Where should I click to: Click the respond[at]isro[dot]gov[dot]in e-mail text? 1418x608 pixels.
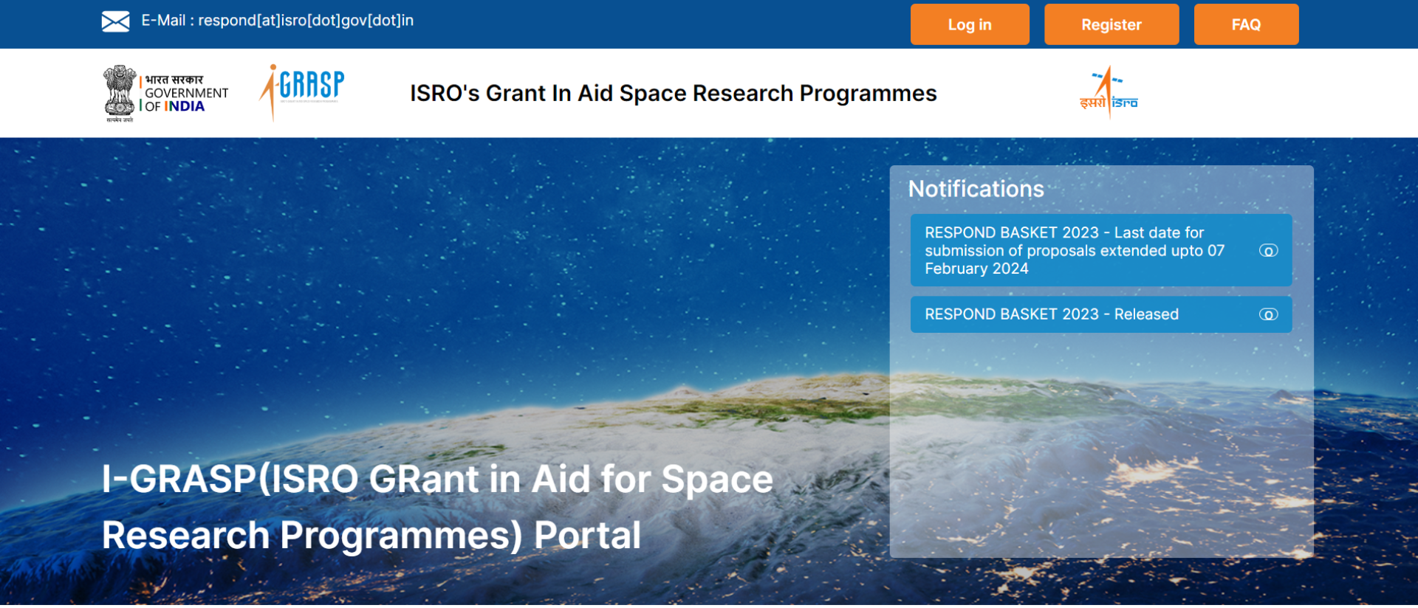click(306, 21)
